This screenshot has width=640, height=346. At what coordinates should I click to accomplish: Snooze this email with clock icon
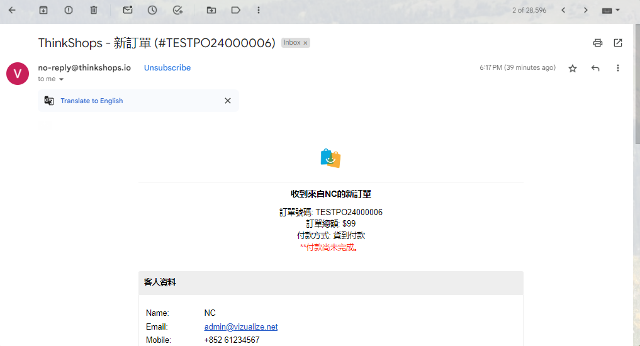point(152,10)
